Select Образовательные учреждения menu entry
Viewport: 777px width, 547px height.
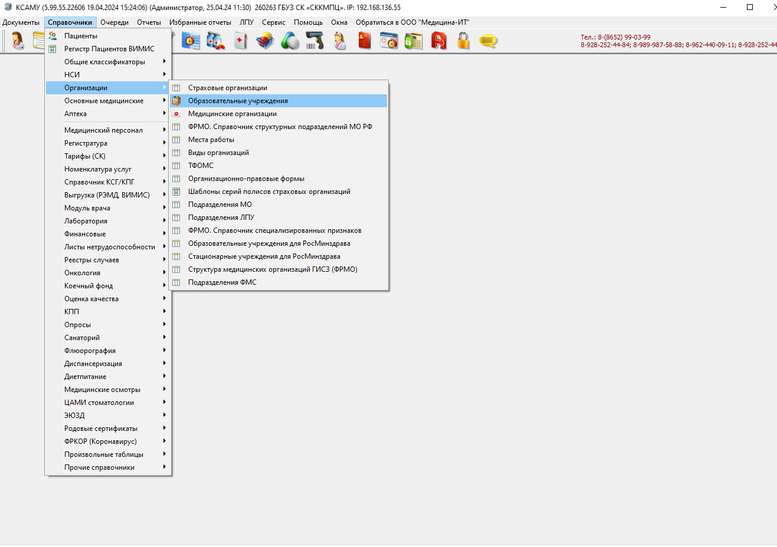tap(238, 101)
